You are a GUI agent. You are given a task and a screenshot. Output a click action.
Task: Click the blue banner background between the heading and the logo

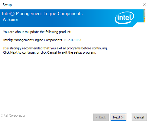pos(99,18)
